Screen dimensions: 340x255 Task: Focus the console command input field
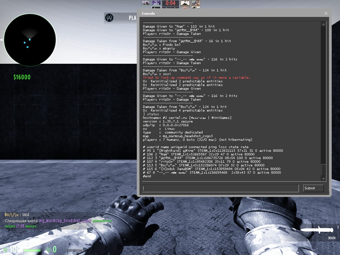click(220, 188)
